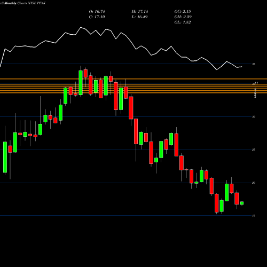Select the close value 'C: 17.10'
267x267 pixels.
point(97,17)
